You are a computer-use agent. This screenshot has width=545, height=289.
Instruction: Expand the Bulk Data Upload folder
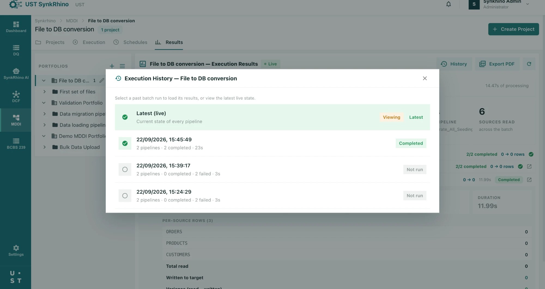point(44,147)
